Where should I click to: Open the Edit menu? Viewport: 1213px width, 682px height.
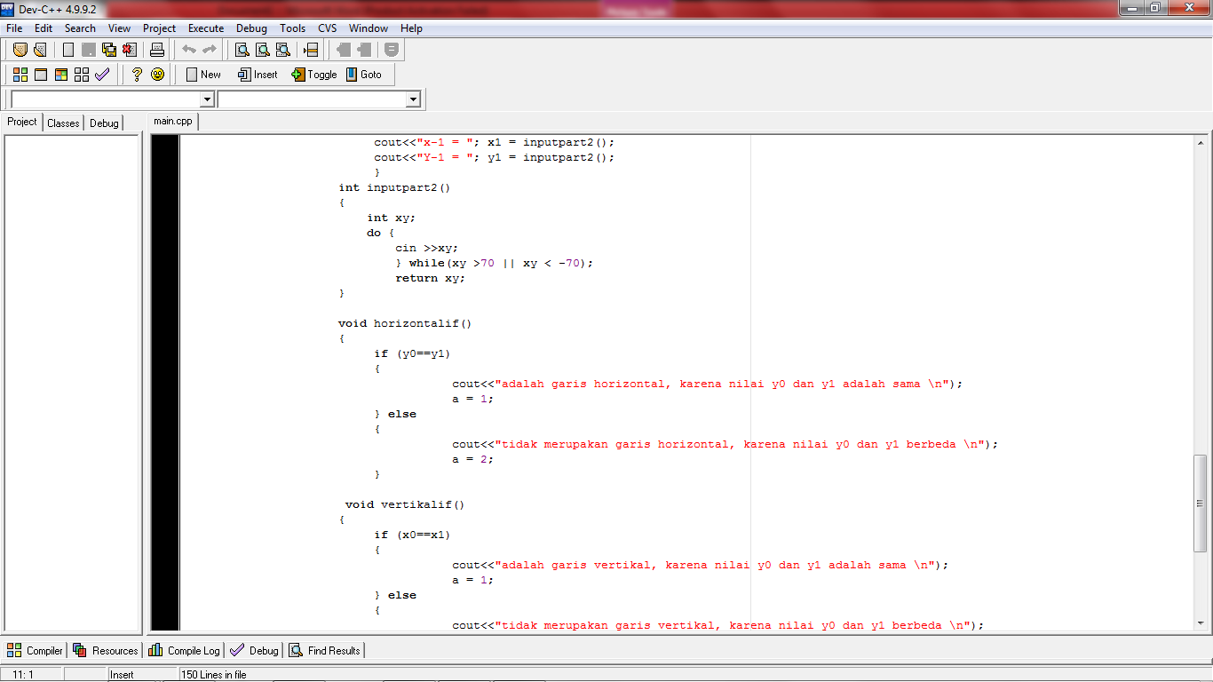click(x=44, y=28)
